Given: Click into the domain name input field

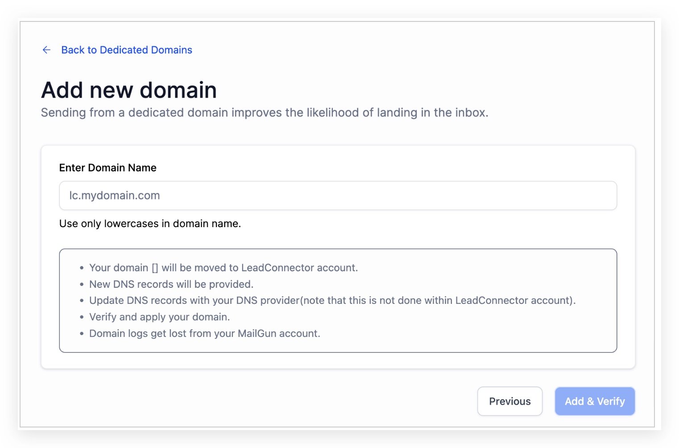Looking at the screenshot, I should [338, 195].
